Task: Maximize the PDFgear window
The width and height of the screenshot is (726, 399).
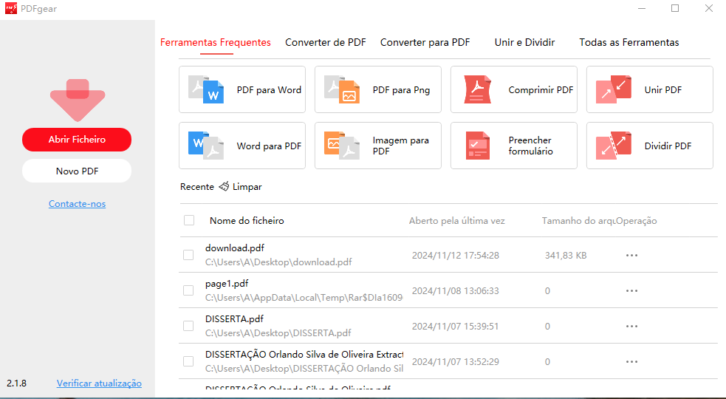Action: click(x=675, y=8)
